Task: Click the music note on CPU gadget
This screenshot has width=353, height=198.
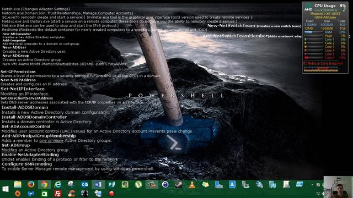Action: 344,9
